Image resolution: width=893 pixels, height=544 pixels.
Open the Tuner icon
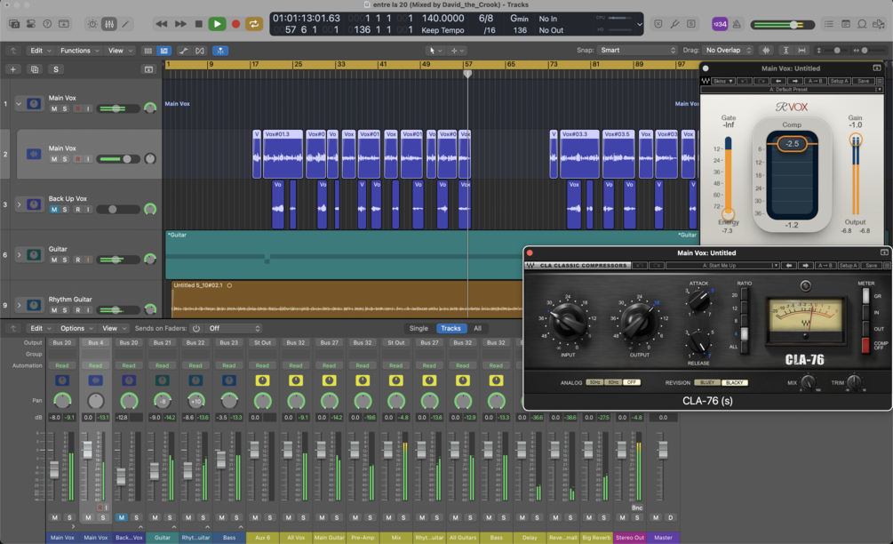point(674,24)
